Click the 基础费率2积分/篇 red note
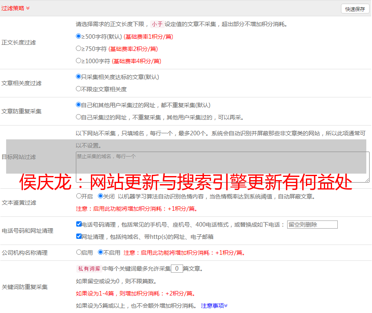Viewport: 372px width, 313px height. [x=133, y=49]
